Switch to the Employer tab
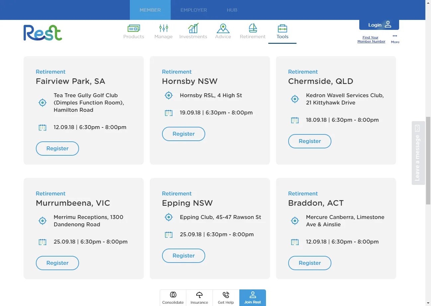The image size is (431, 306). [194, 10]
